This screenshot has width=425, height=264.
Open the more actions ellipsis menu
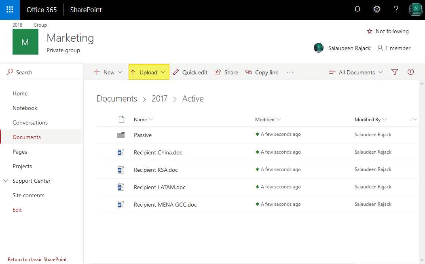click(290, 72)
